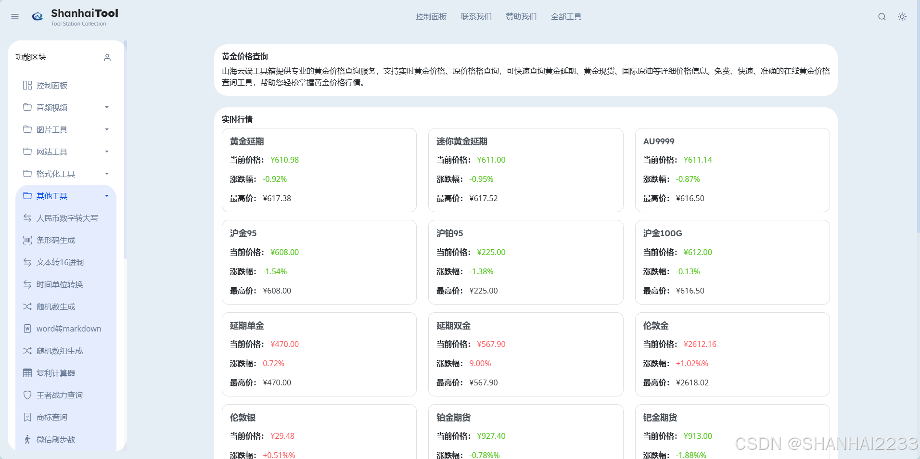Image resolution: width=920 pixels, height=459 pixels.
Task: Click the document icon for word转markdown
Action: tap(27, 329)
